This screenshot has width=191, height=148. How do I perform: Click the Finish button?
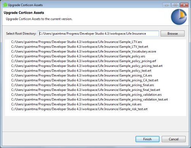(x=147, y=139)
